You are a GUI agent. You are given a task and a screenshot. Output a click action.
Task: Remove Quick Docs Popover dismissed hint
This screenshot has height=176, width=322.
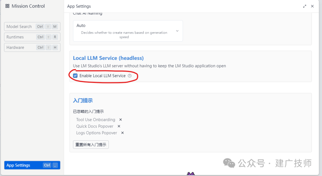119,126
